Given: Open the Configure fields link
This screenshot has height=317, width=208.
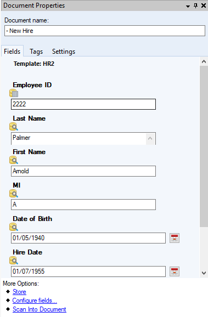Looking at the screenshot, I should click(35, 301).
